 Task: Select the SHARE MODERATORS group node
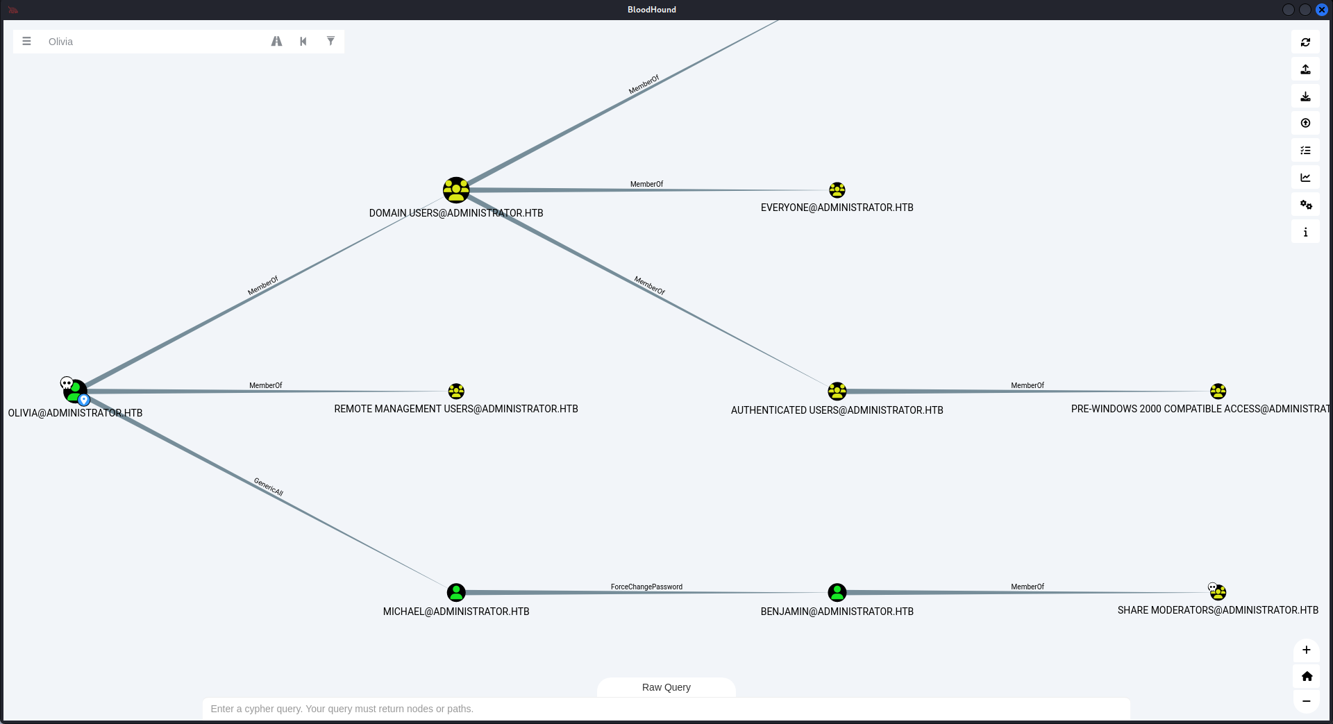click(1218, 592)
